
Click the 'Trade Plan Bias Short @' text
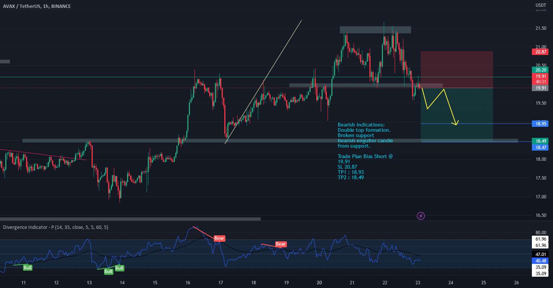(x=365, y=156)
